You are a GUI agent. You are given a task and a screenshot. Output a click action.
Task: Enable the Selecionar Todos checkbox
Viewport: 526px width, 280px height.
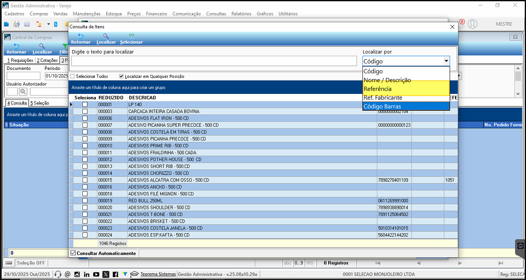(72, 77)
